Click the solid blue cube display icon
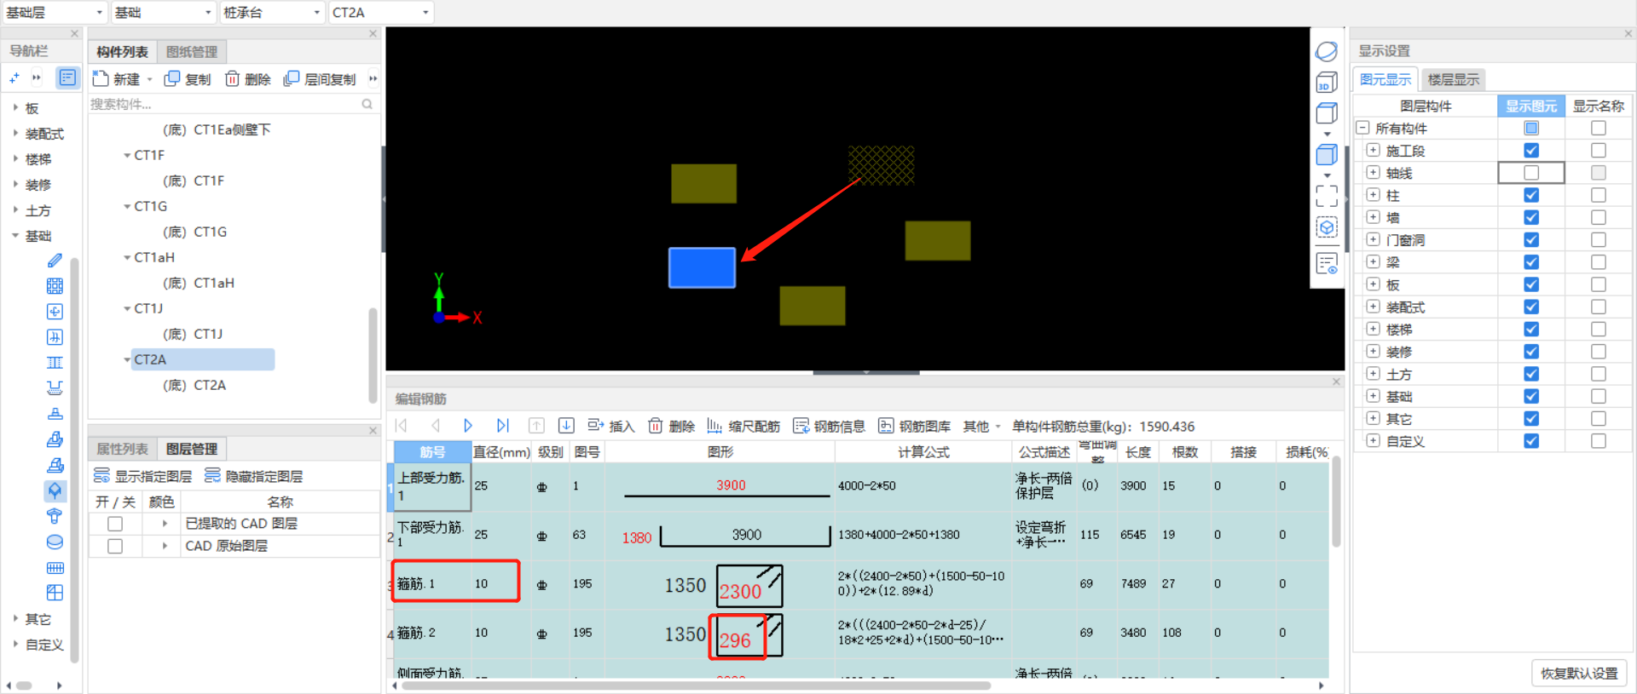Image resolution: width=1637 pixels, height=694 pixels. click(1327, 155)
